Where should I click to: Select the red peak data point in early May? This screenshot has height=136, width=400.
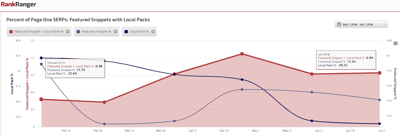[x=242, y=54]
